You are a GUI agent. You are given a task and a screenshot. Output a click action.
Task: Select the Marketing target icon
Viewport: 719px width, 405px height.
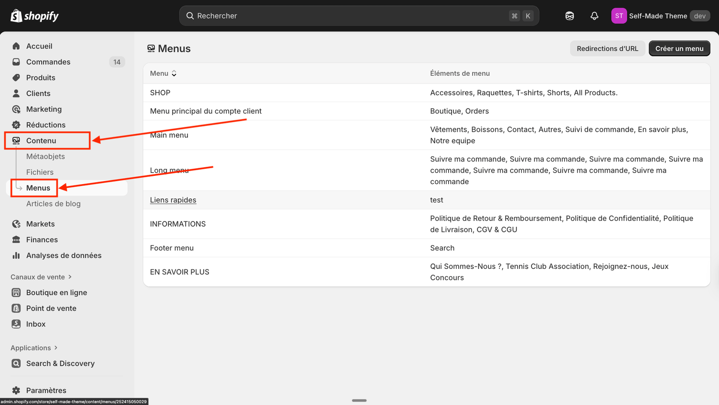click(x=16, y=109)
